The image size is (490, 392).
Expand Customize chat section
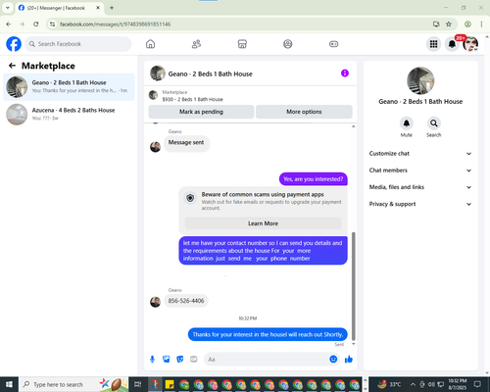420,154
